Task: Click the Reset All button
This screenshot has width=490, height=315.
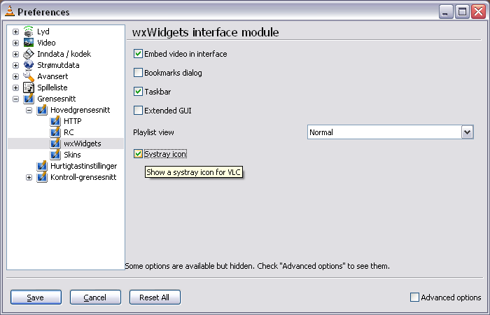Action: (155, 297)
